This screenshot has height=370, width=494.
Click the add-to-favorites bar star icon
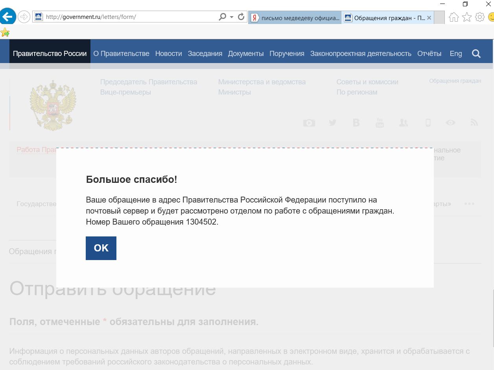5,32
